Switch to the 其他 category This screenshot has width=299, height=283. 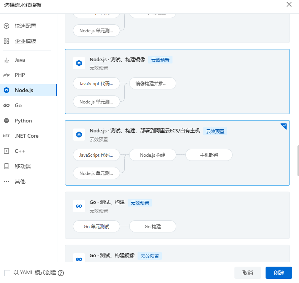[x=28, y=181]
